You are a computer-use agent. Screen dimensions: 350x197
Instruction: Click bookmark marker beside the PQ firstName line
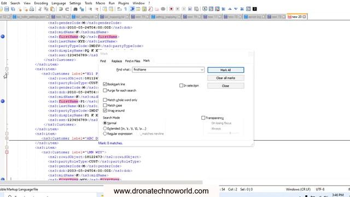pyautogui.click(x=3, y=37)
